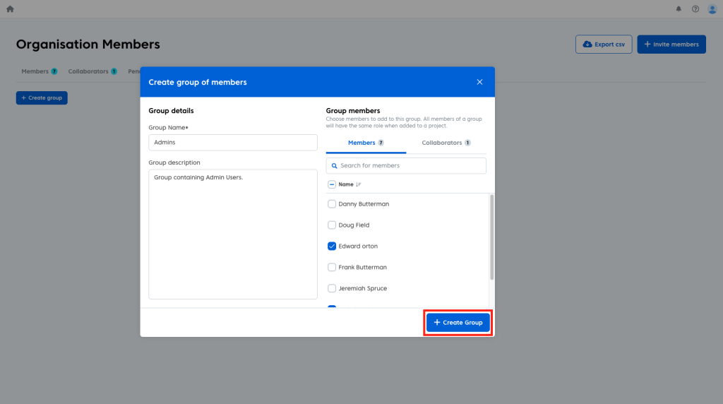723x404 pixels.
Task: Open the notifications bell
Action: pyautogui.click(x=679, y=9)
